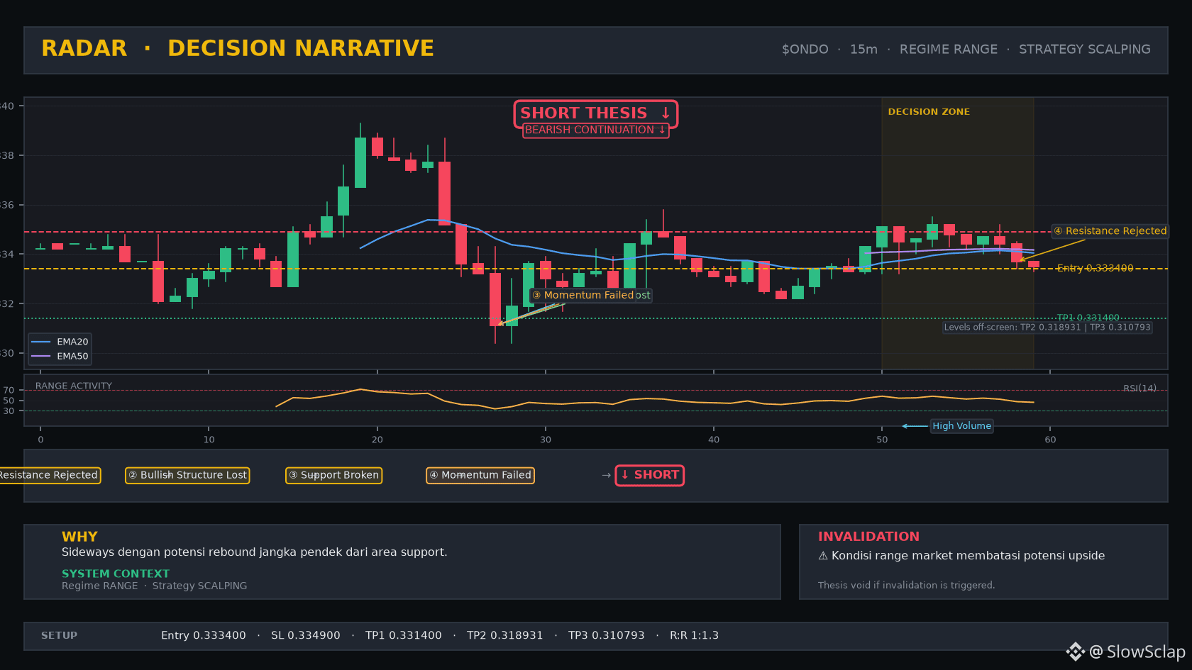Click the R:R 1:1.3 value

694,635
